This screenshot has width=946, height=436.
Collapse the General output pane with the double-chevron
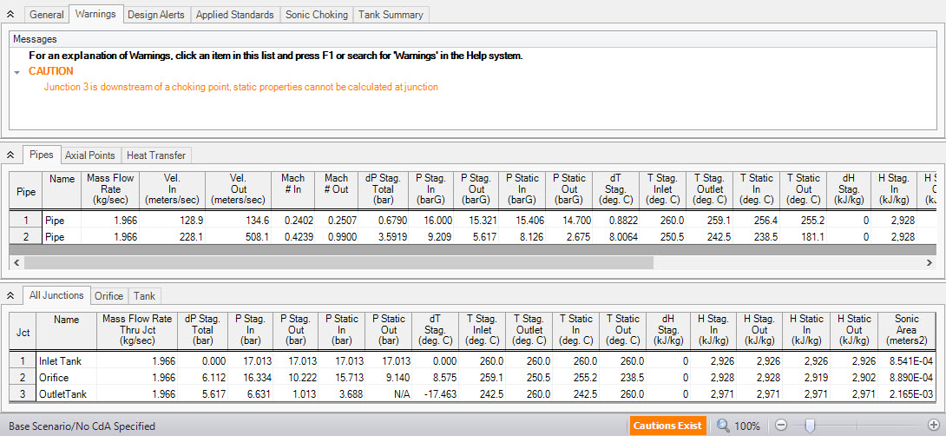pyautogui.click(x=10, y=15)
